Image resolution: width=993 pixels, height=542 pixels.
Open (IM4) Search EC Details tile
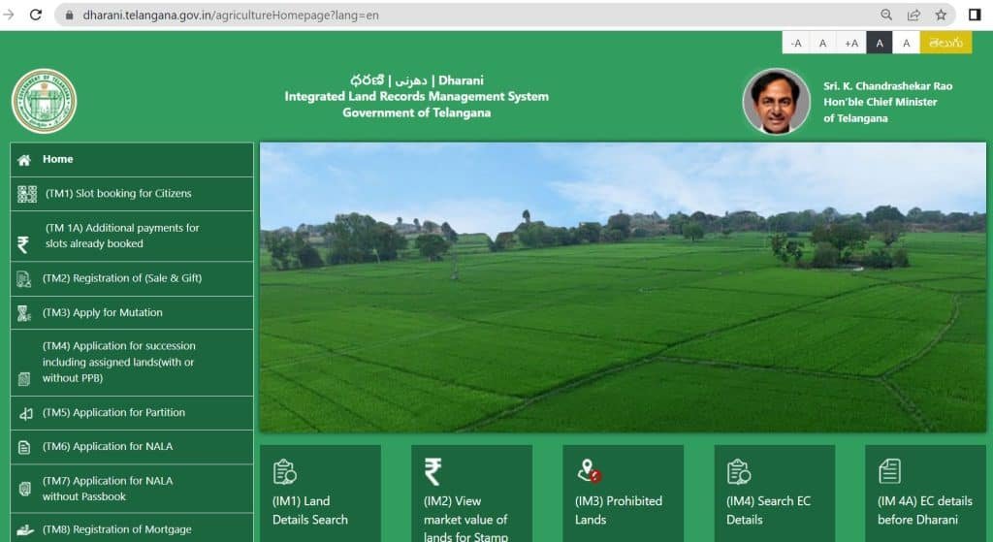[x=775, y=494]
